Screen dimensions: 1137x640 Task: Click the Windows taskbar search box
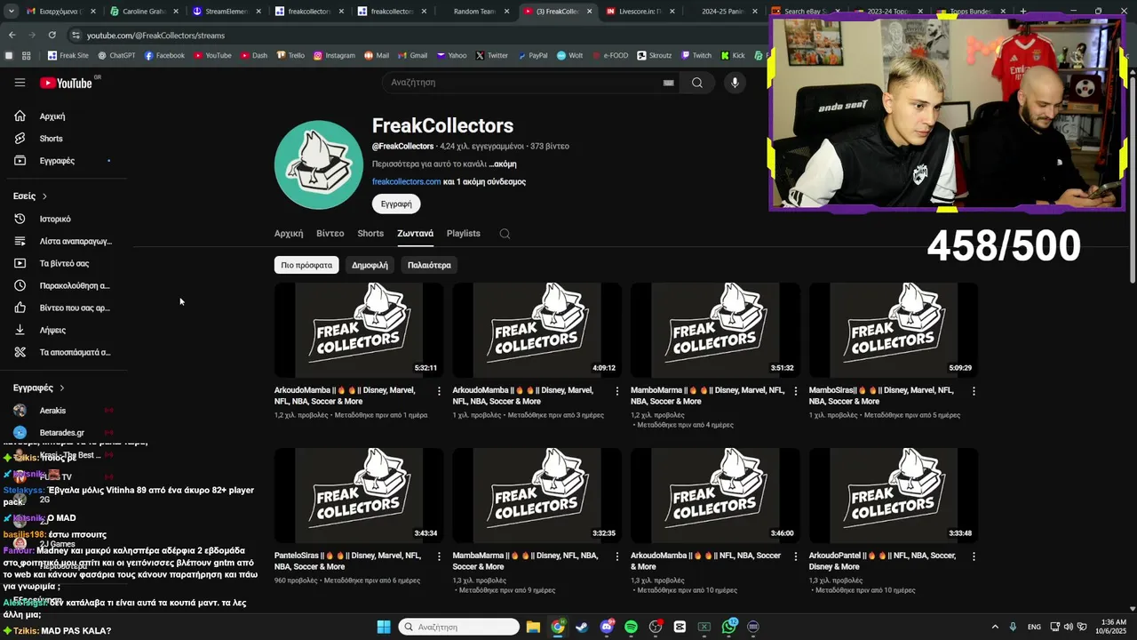click(x=458, y=627)
